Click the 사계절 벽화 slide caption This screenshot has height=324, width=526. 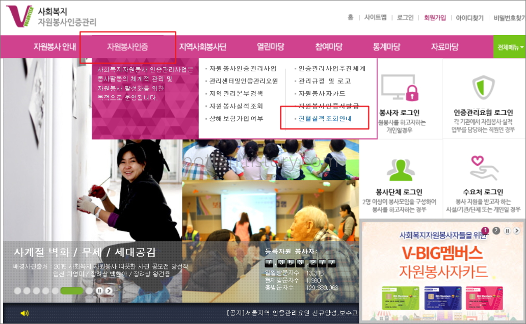coord(85,252)
